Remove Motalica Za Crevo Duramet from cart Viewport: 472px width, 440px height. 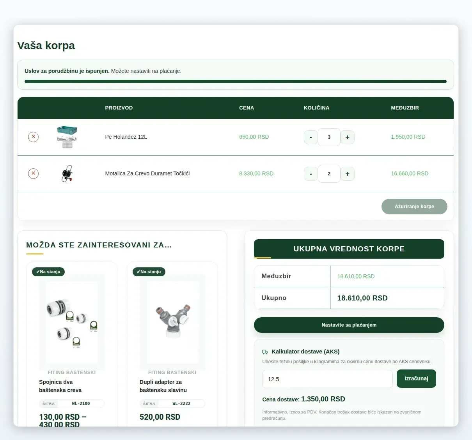pyautogui.click(x=34, y=173)
